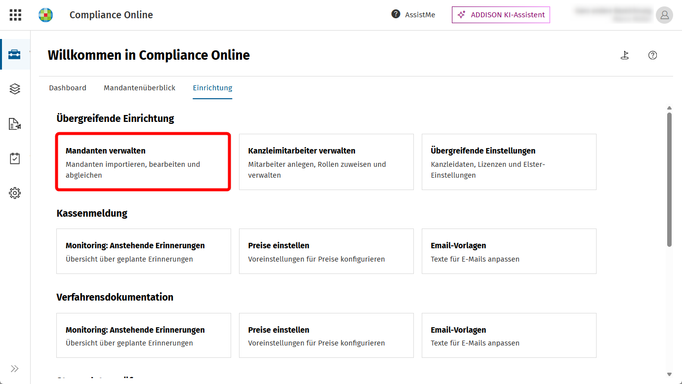
Task: Open the AssistMe help icon
Action: click(x=396, y=14)
